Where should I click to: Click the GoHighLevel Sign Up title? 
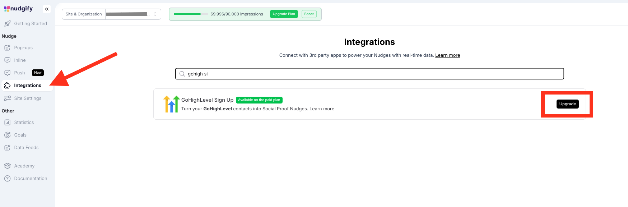[x=207, y=100]
